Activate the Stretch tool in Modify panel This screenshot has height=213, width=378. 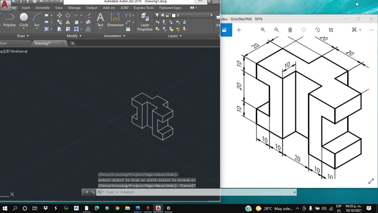(60, 29)
